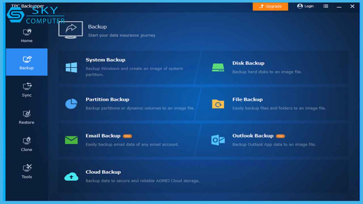Select the Backup sidebar tab

point(27,62)
